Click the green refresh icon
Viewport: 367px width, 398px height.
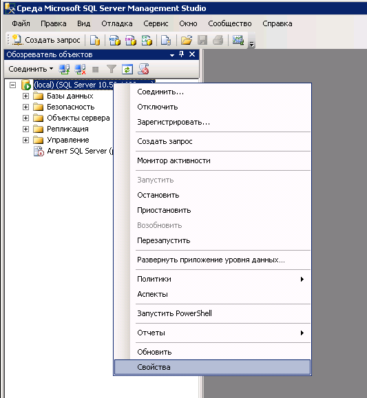tap(127, 69)
